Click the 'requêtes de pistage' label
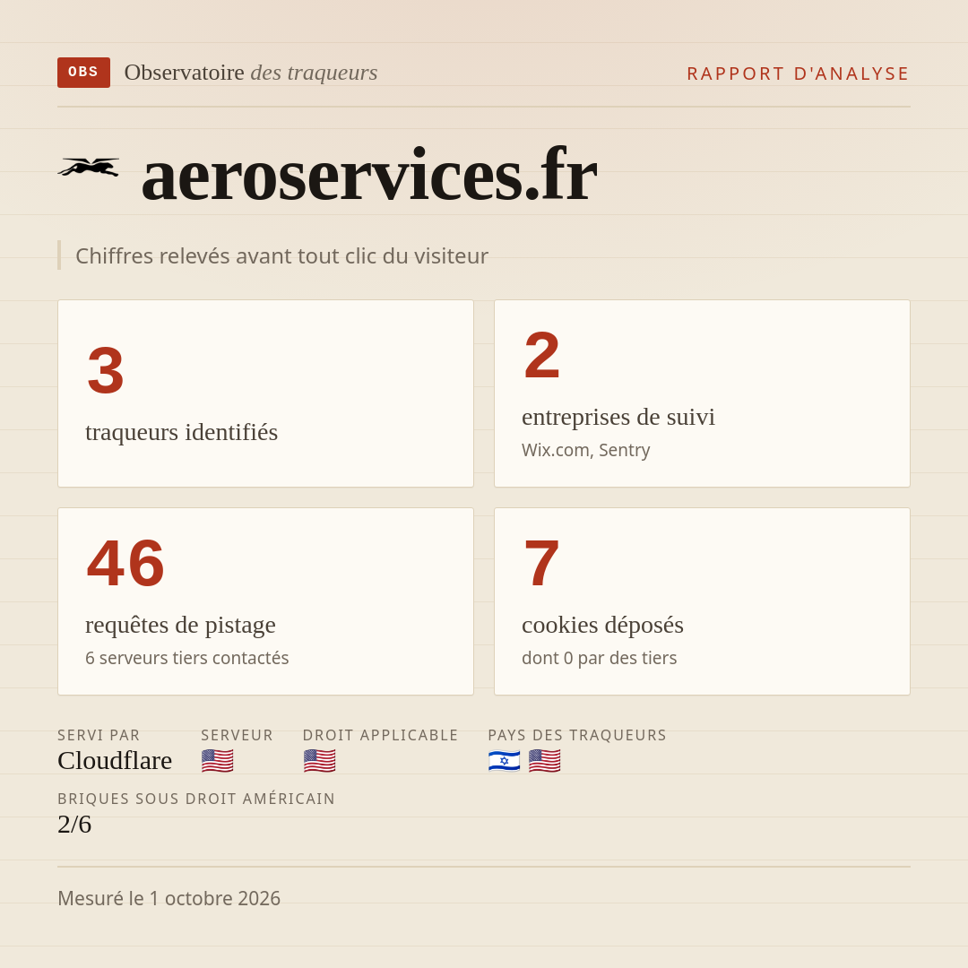 pyautogui.click(x=180, y=625)
